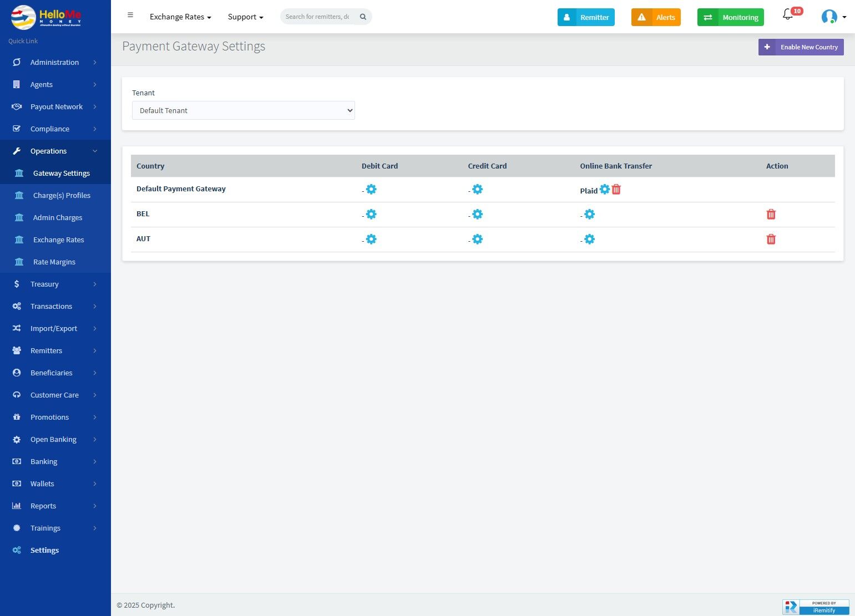The width and height of the screenshot is (855, 616).
Task: Configure Credit Card gear for BEL
Action: [477, 214]
